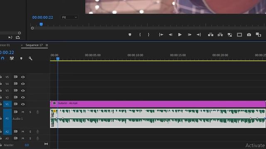Click the 00:00:10:00 mark on time ruler
266x149 pixels.
(x=135, y=55)
